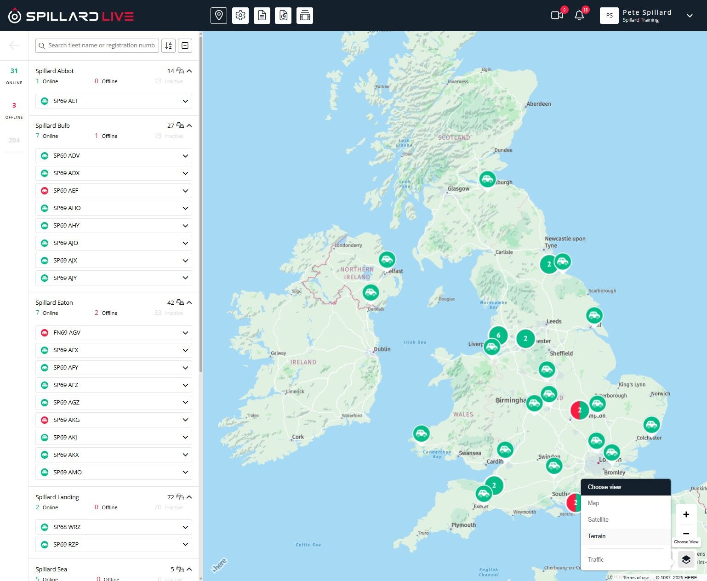Collapse the Spillard Bulb fleet group
The width and height of the screenshot is (707, 581).
pos(189,125)
